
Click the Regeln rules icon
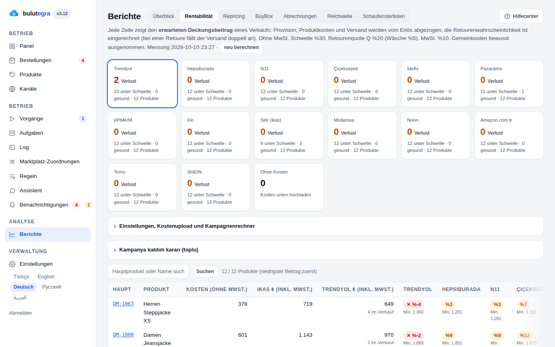[12, 176]
